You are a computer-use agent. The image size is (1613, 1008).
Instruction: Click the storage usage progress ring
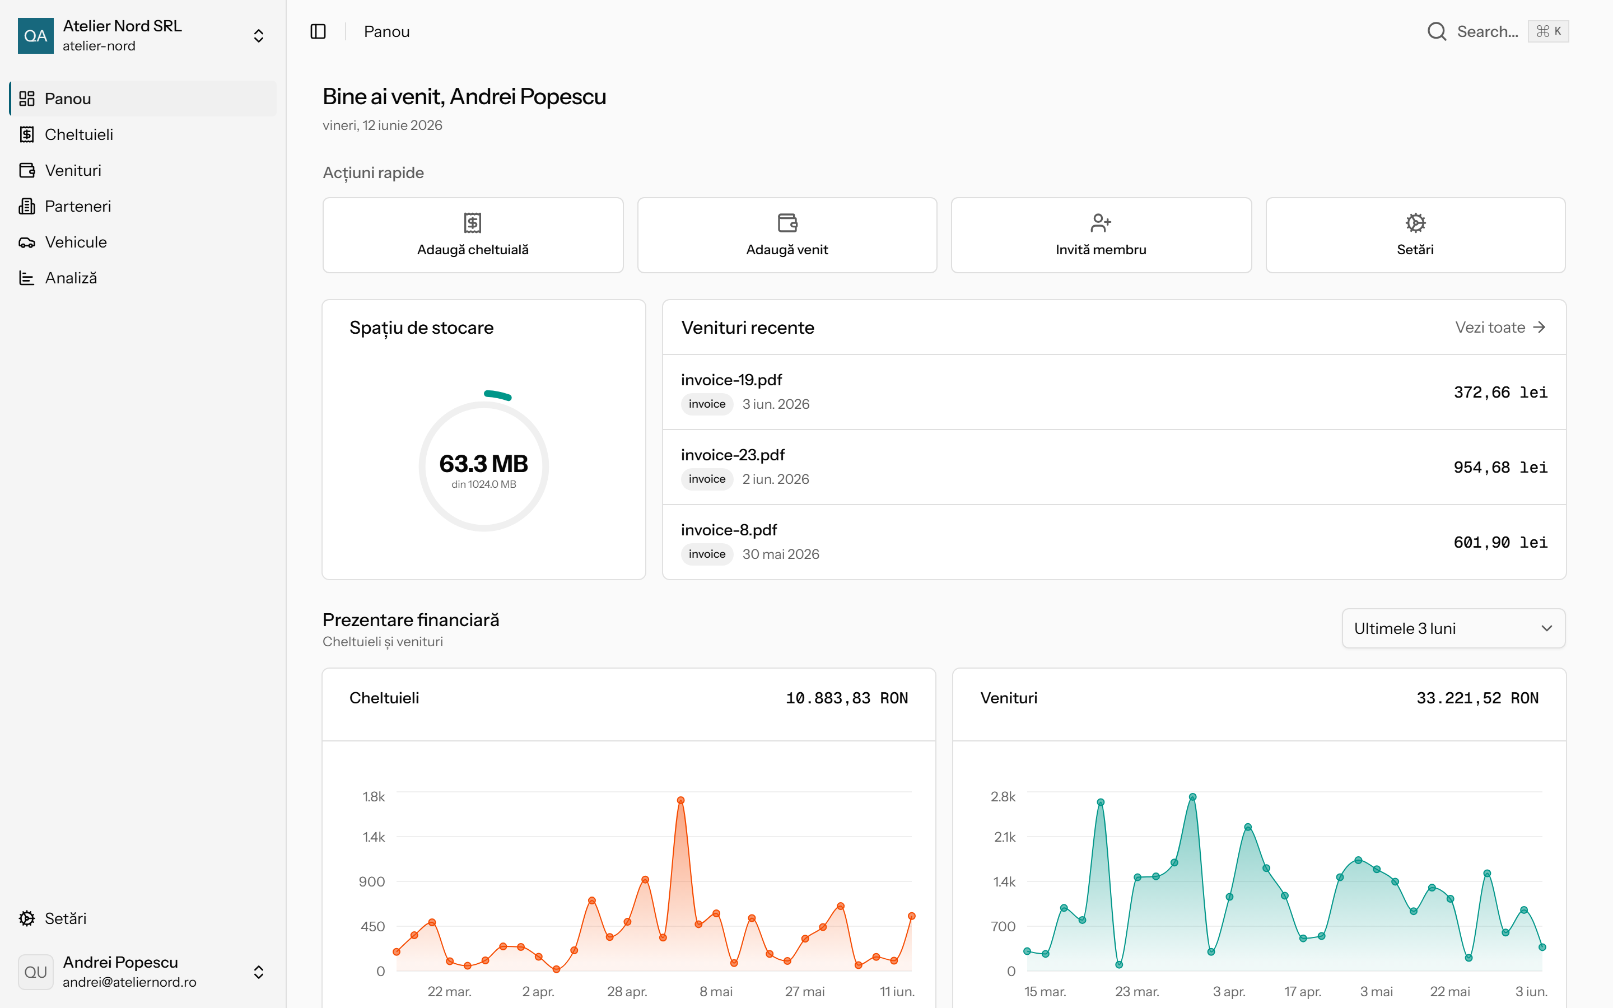point(483,466)
